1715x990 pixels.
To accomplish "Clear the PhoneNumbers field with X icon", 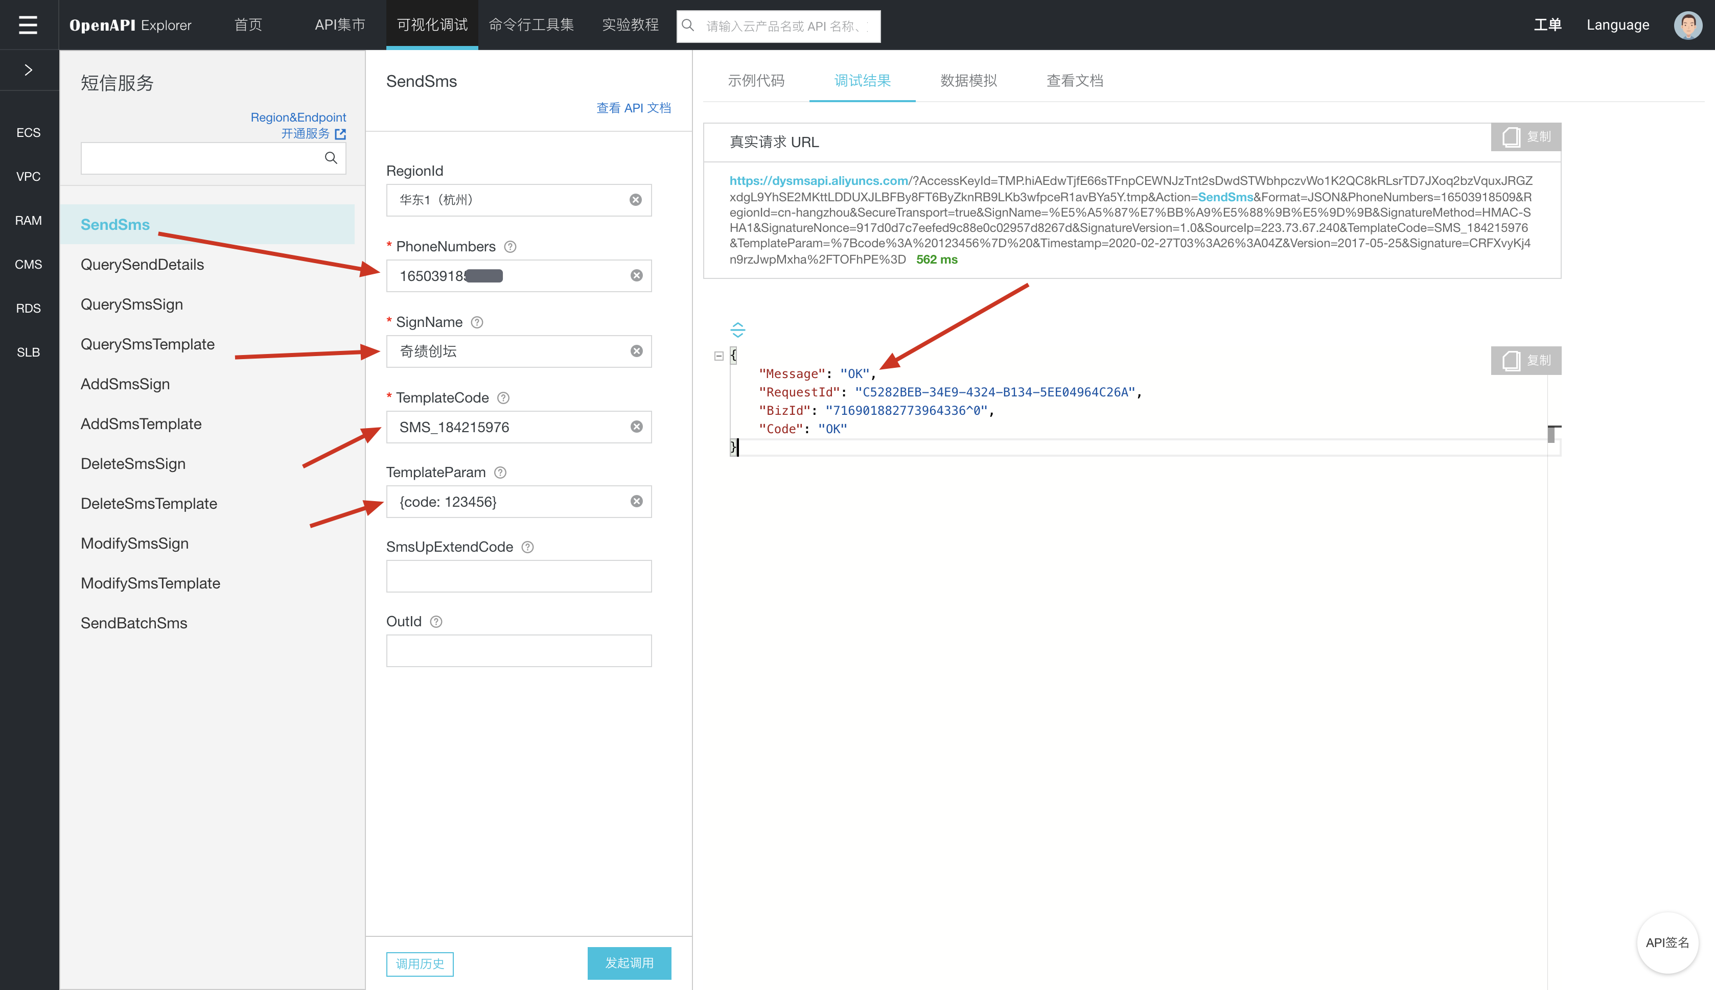I will tap(637, 275).
